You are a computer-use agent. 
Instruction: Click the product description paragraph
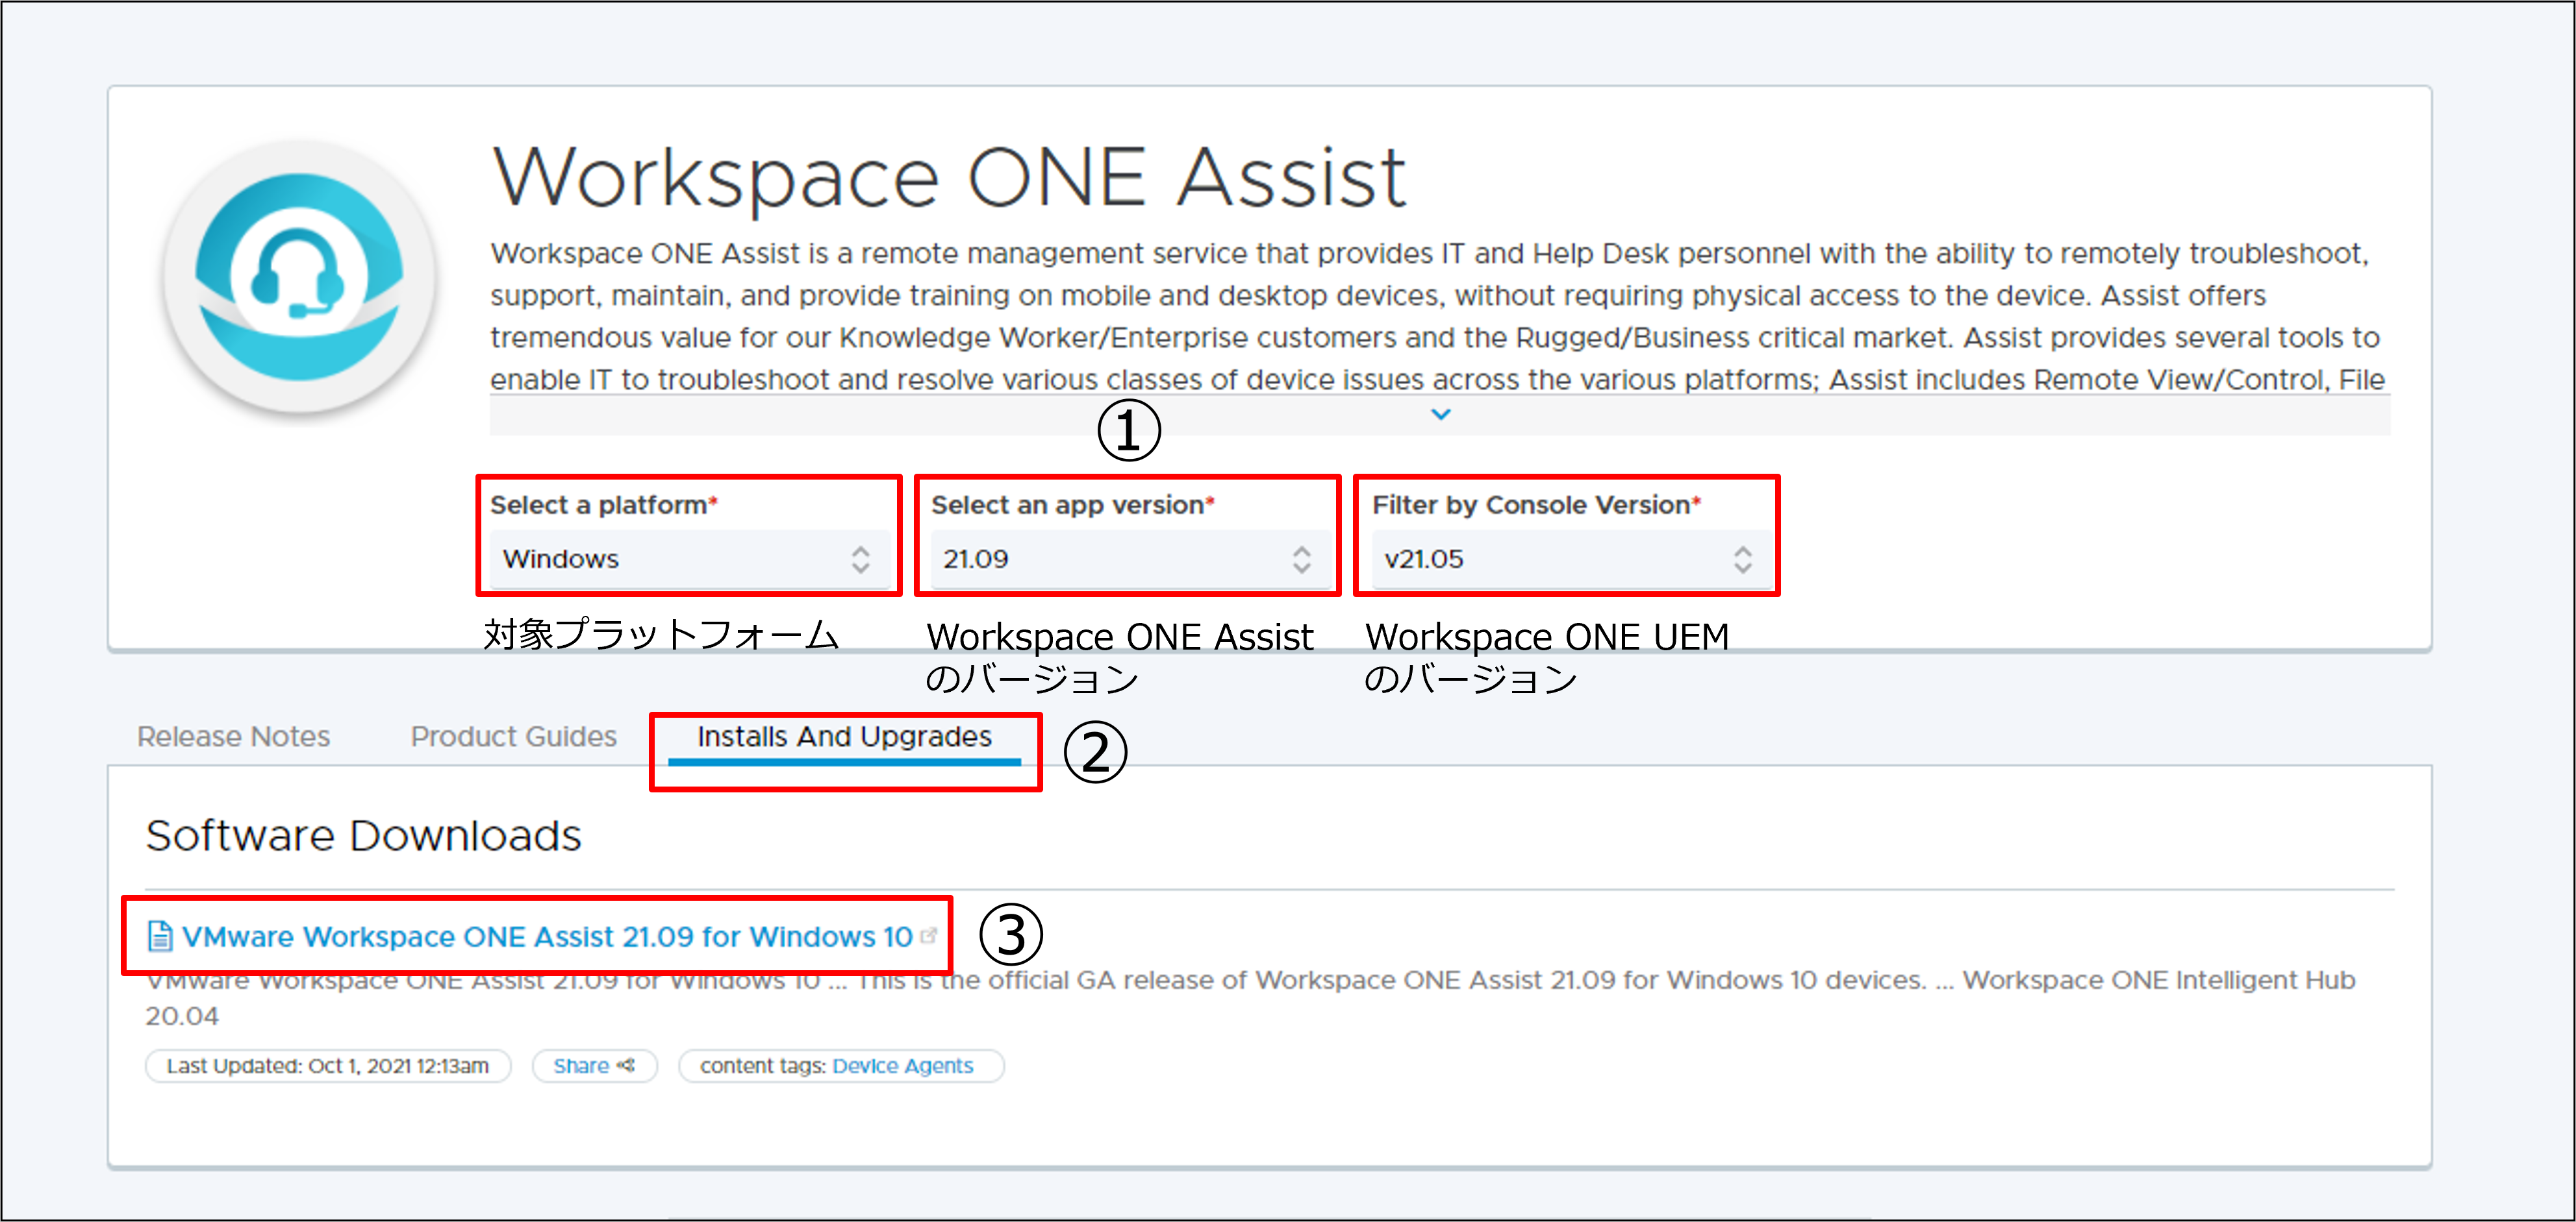[x=1438, y=316]
